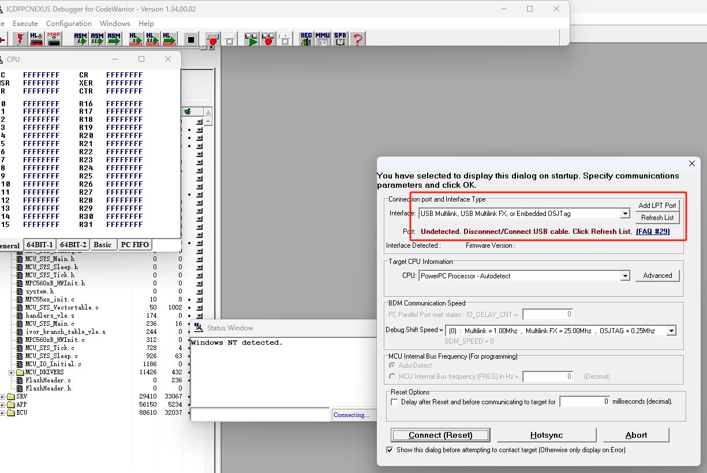This screenshot has width=707, height=473.
Task: Click the ASM multi-step toolbar icon
Action: coord(97,39)
